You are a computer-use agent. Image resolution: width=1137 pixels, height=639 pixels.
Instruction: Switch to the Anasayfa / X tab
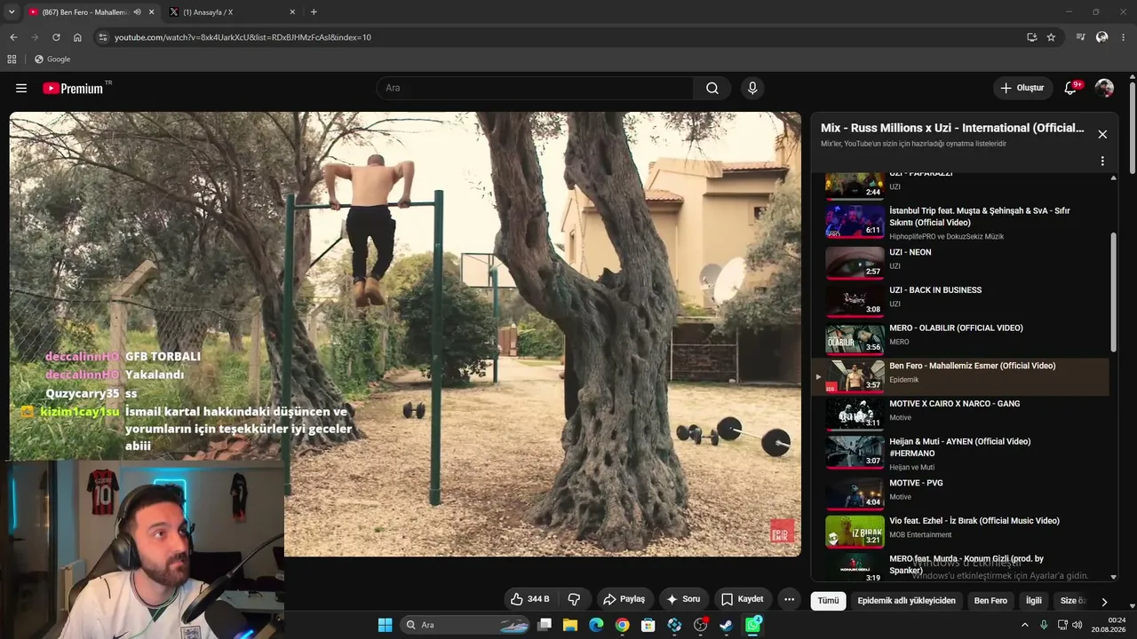pos(231,12)
